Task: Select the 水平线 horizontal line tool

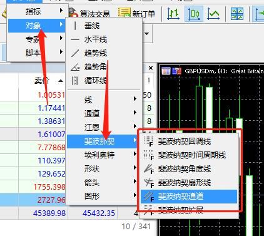Action: pos(104,39)
